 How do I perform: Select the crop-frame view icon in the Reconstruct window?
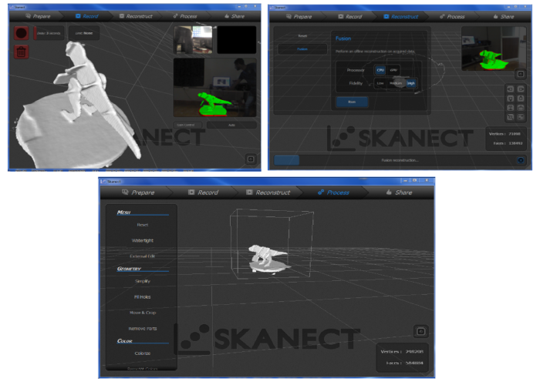click(x=511, y=117)
